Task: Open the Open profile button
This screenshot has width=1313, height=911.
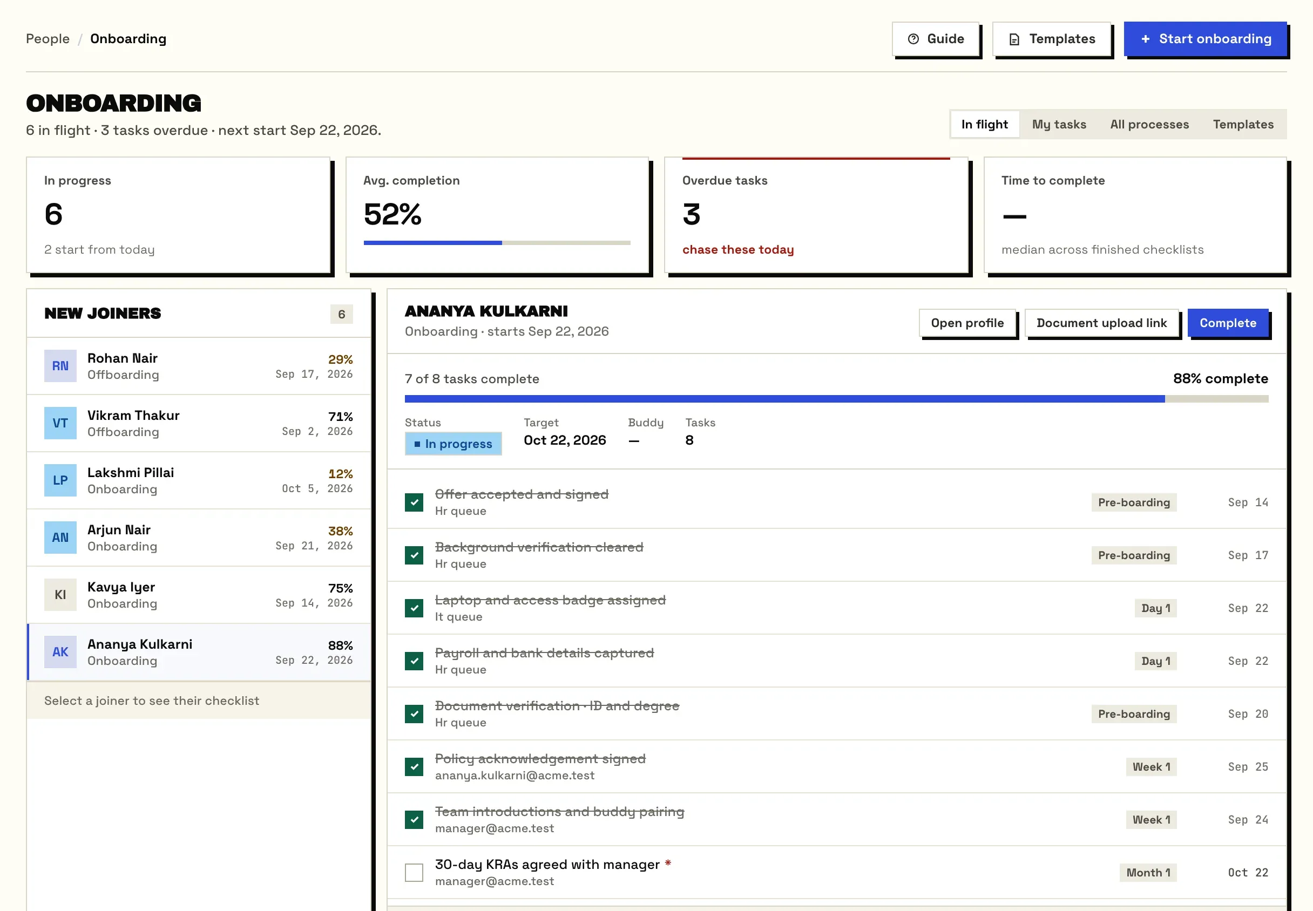Action: [967, 323]
